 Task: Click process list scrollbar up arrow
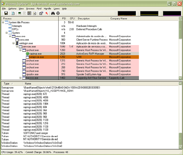(180, 18)
